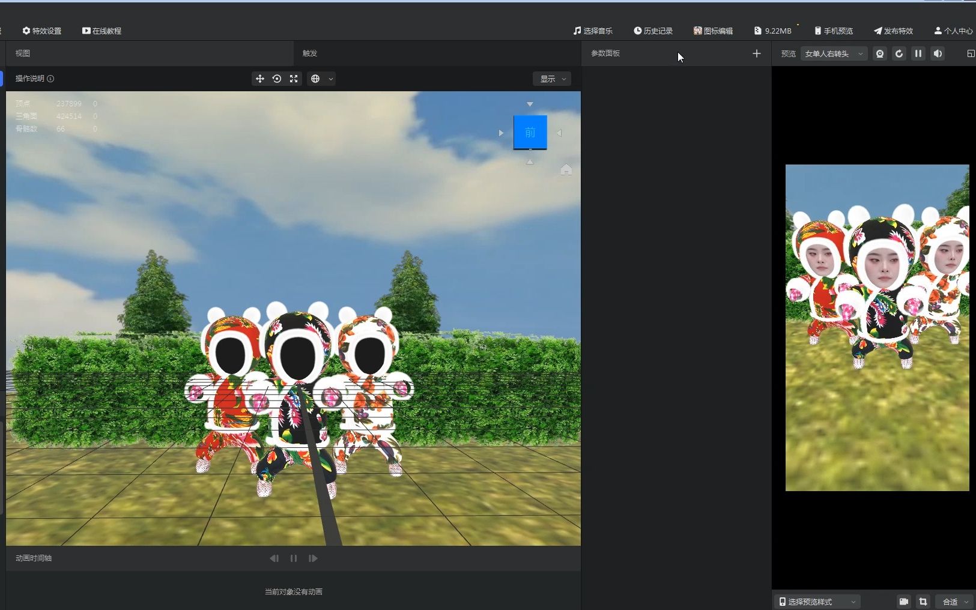
Task: Pause the timeline animation
Action: (x=294, y=558)
